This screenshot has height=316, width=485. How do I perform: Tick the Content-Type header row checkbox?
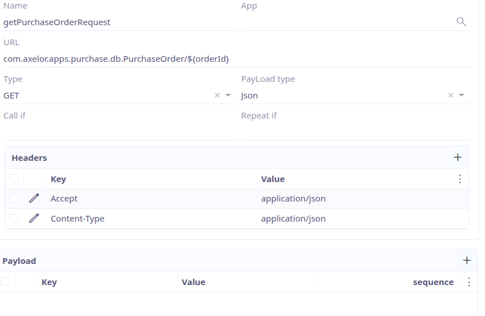tap(14, 219)
